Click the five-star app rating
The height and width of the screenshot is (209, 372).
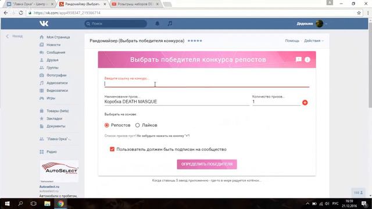pos(195,41)
